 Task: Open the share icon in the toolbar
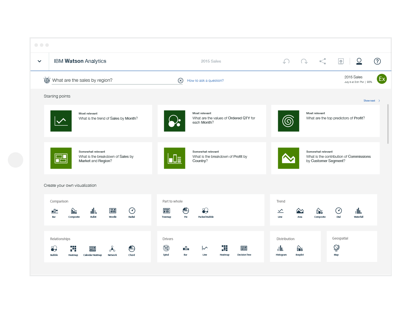coord(322,61)
